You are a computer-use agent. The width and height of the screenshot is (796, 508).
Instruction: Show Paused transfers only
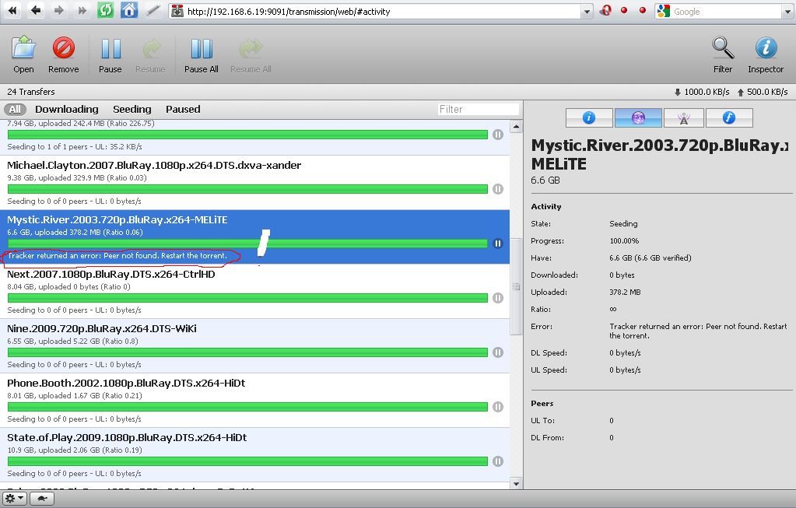point(183,109)
